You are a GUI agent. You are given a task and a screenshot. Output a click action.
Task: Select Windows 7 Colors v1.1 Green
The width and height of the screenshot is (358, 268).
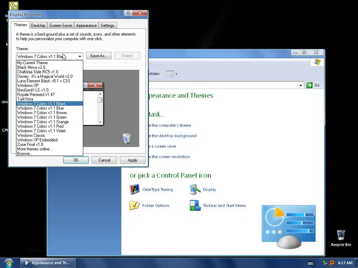click(x=50, y=117)
